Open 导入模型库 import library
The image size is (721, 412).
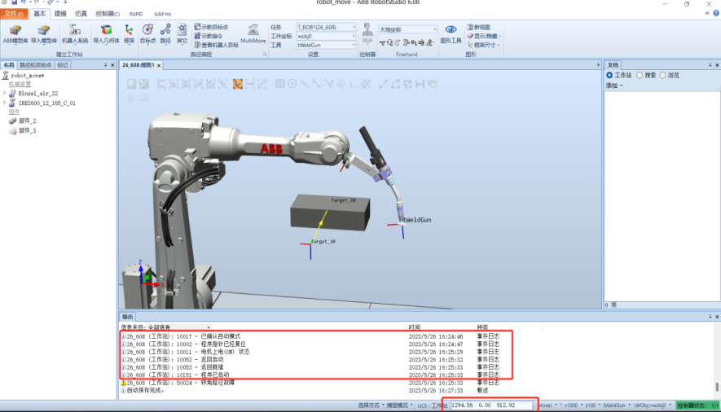click(44, 34)
